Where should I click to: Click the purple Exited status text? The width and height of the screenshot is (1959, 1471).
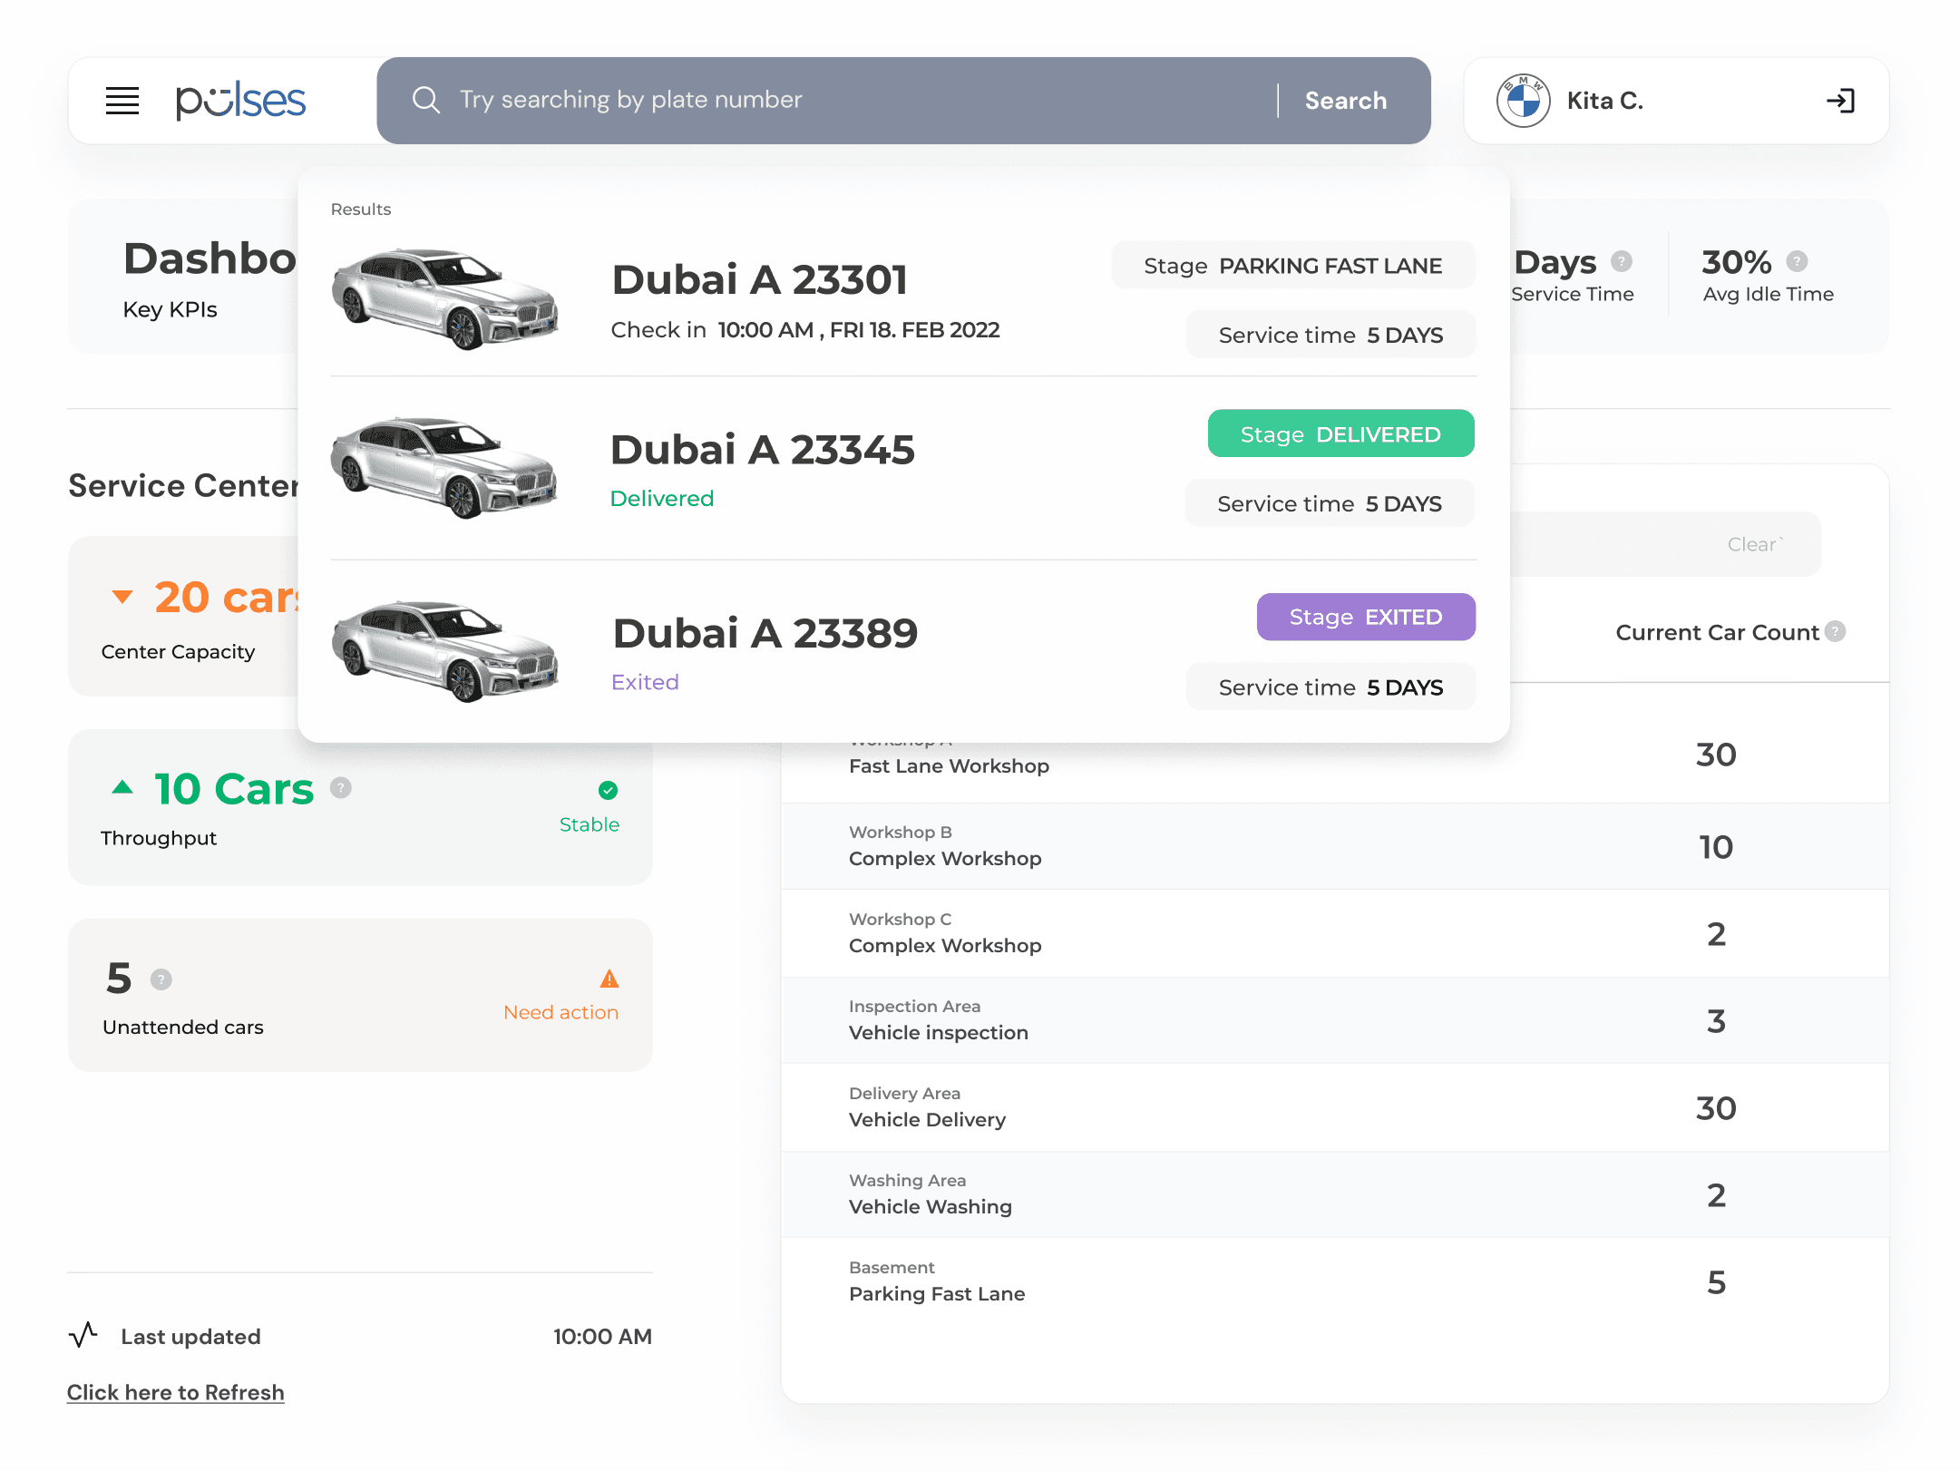[645, 682]
